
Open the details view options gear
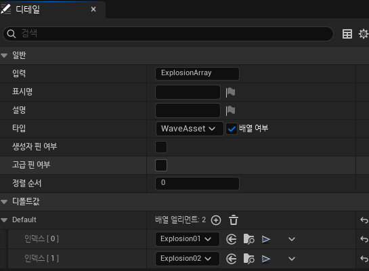(x=364, y=34)
